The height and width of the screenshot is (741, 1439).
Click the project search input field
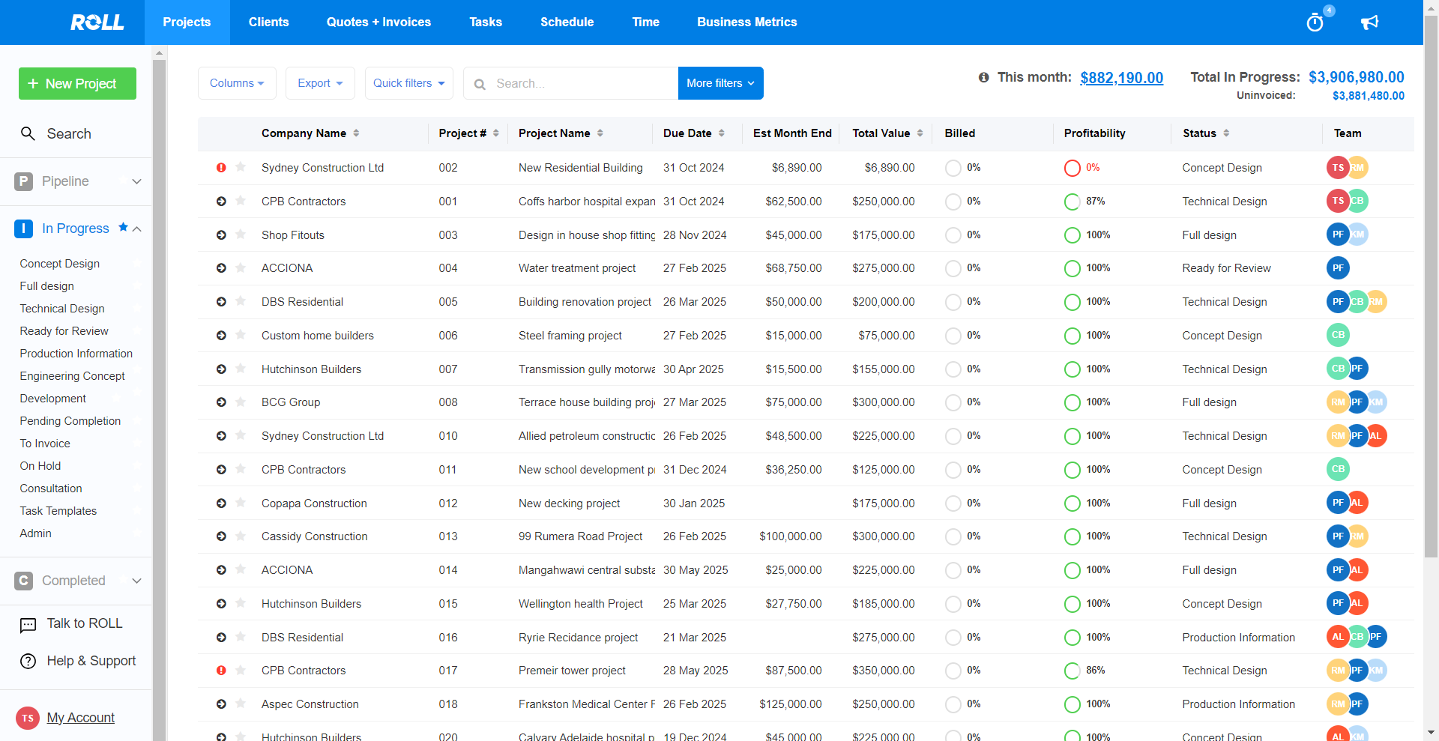581,83
